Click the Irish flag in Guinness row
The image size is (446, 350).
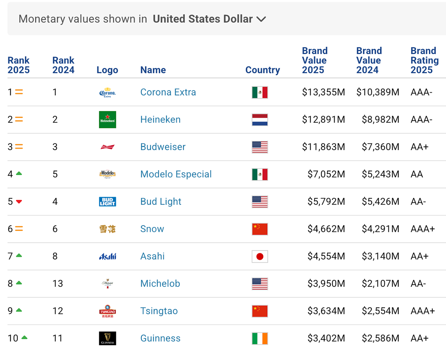coord(260,338)
